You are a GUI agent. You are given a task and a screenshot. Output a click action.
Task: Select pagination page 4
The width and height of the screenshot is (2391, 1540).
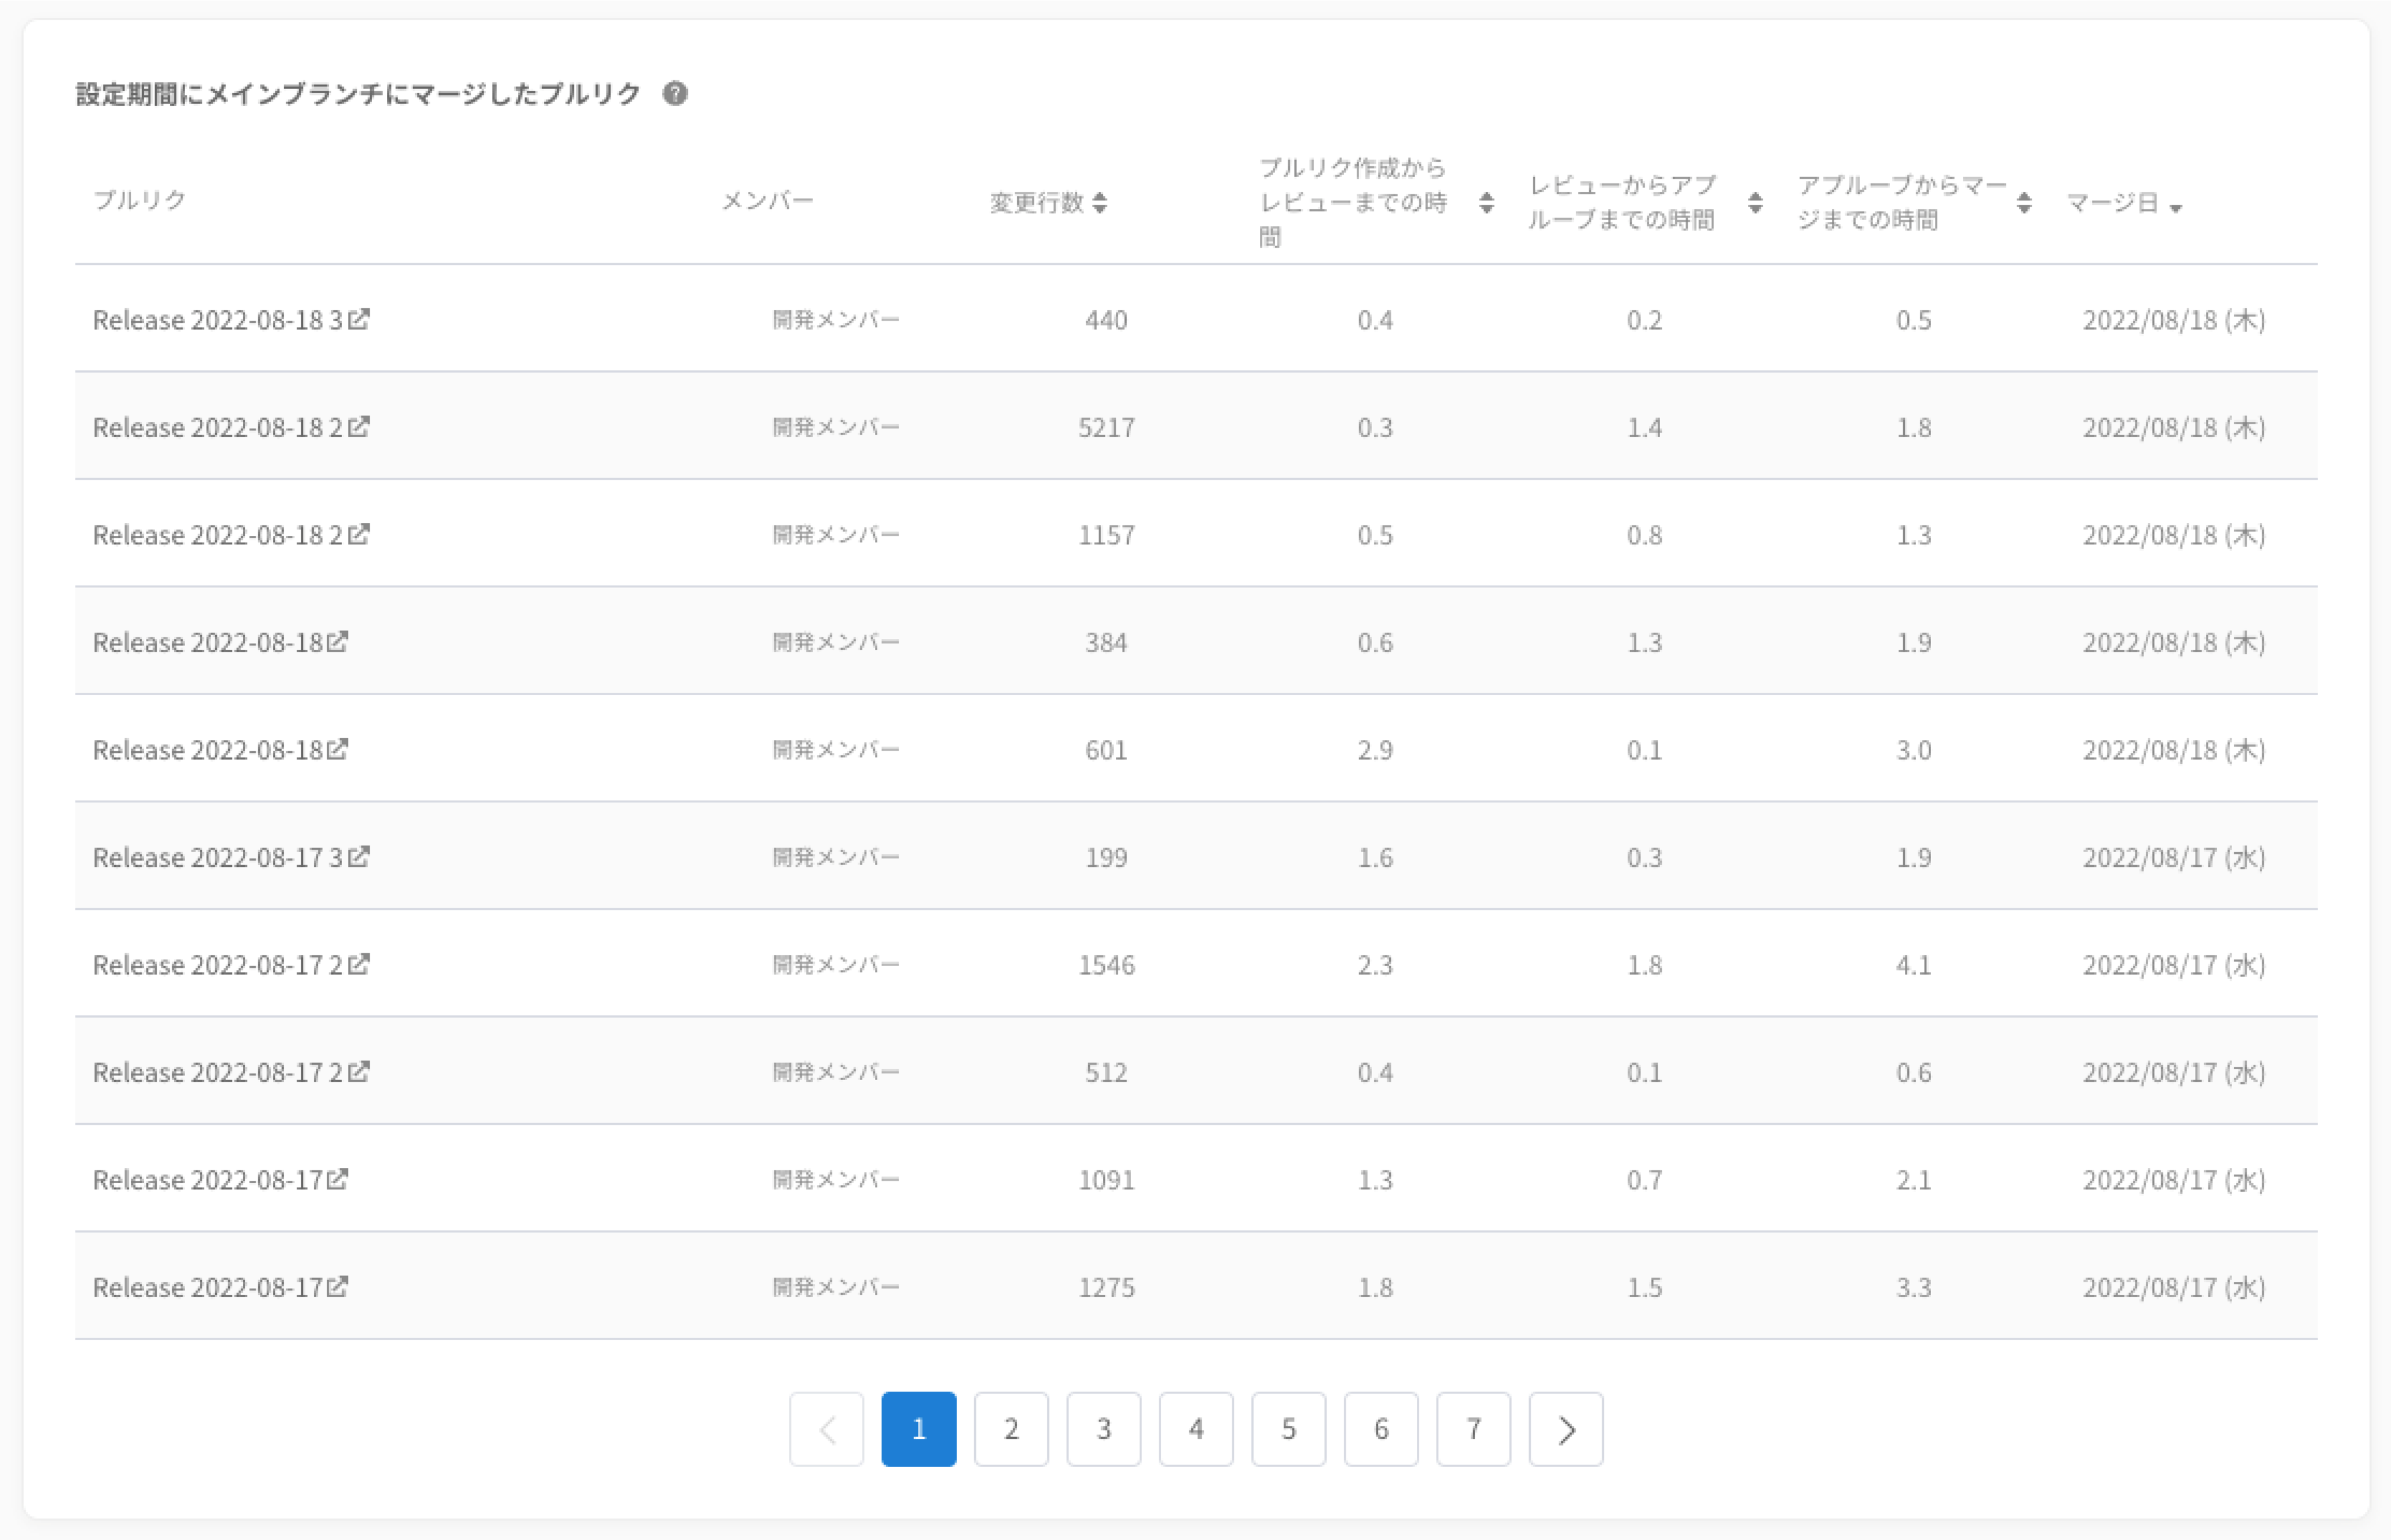tap(1195, 1428)
